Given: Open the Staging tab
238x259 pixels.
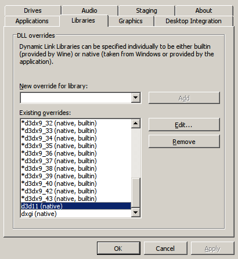Looking at the screenshot, I should click(146, 10).
